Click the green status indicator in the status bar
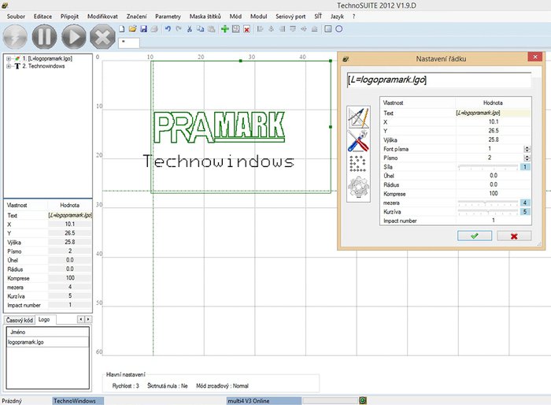 tap(363, 400)
